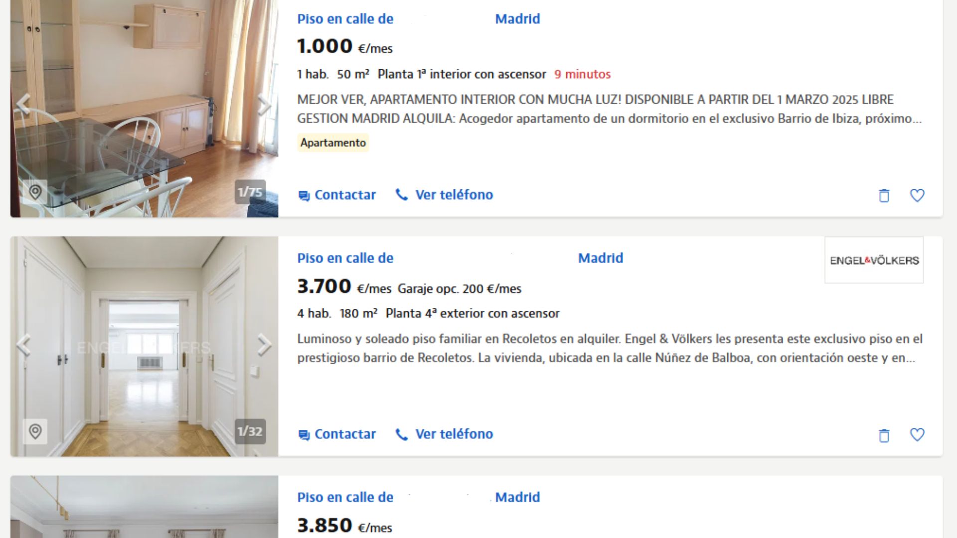Reveal the phone number for the 3.700 € listing
Screen dimensions: 957x538
(444, 434)
